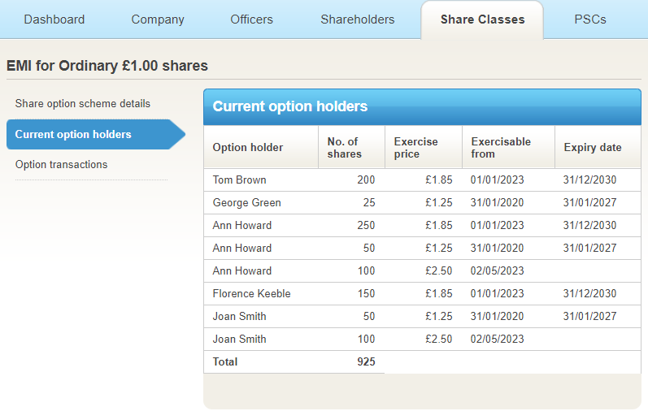
Task: Select the Share Classes tab
Action: point(482,19)
